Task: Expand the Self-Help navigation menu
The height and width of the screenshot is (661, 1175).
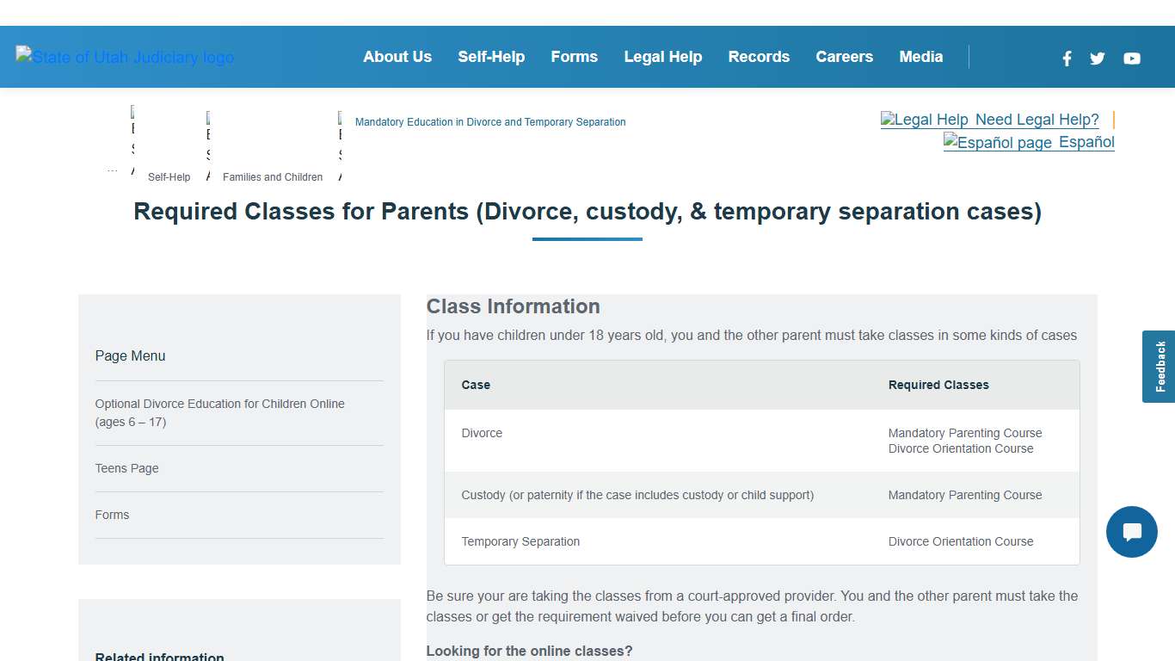Action: (491, 57)
